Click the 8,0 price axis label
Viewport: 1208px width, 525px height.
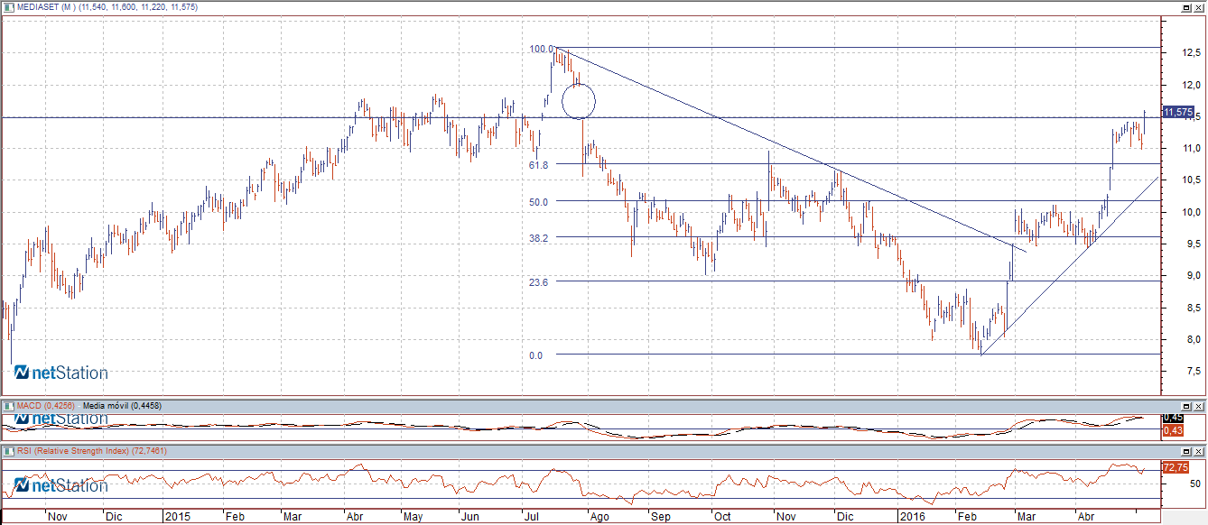pyautogui.click(x=1194, y=340)
